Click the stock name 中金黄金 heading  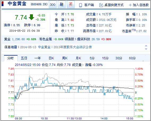pyautogui.click(x=17, y=4)
